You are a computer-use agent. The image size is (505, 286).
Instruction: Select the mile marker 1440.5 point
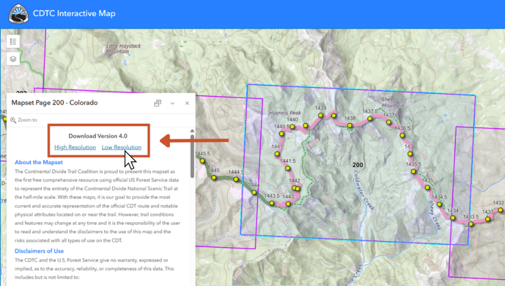281,133
